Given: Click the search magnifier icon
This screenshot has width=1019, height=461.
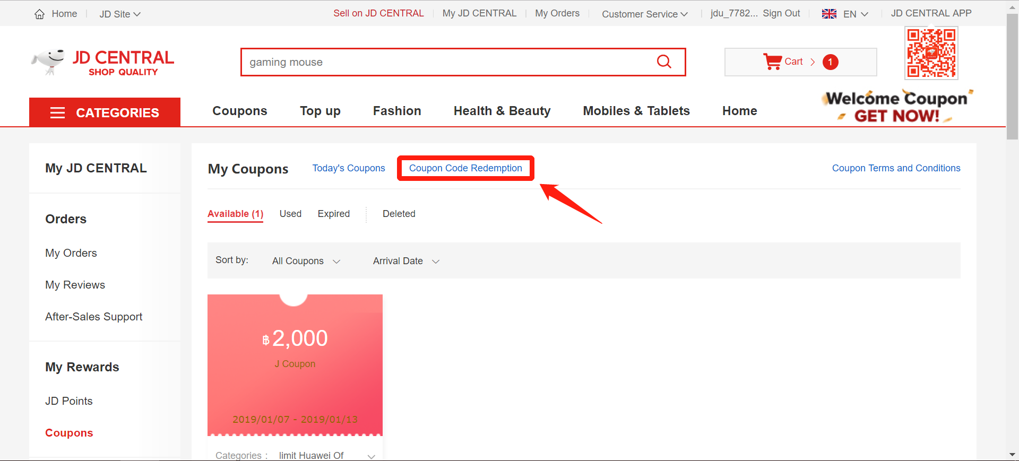Looking at the screenshot, I should coord(664,62).
